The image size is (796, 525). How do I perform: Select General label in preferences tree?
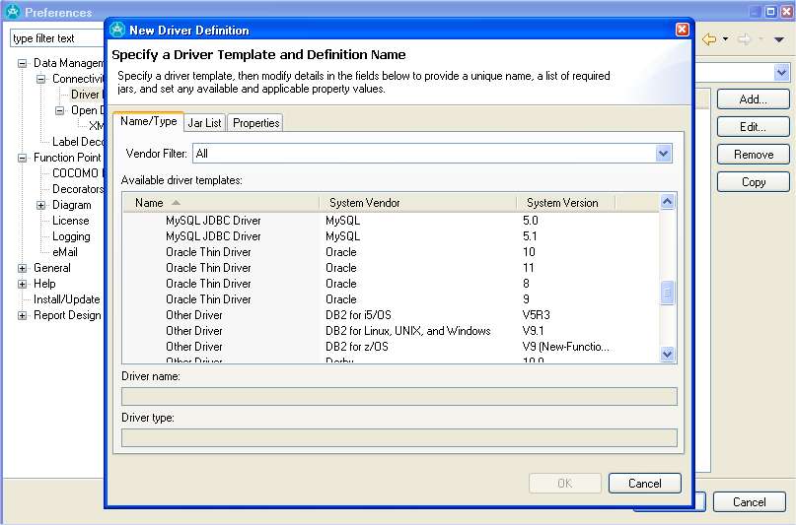tap(51, 268)
